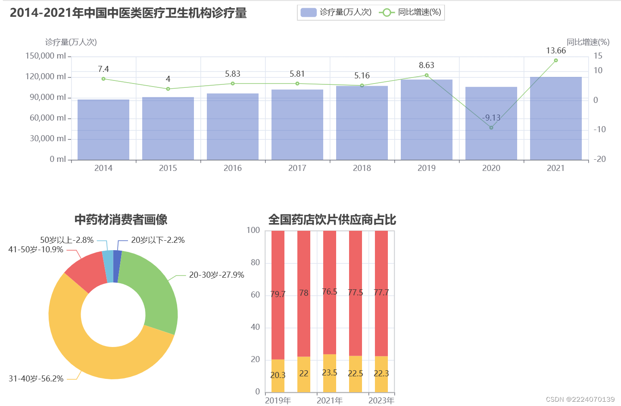
Task: Click the 2021 data point showing 13.66
Action: pyautogui.click(x=556, y=61)
